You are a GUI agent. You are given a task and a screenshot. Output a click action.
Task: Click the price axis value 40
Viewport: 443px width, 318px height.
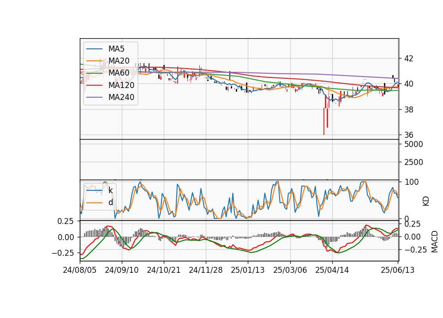click(x=408, y=84)
